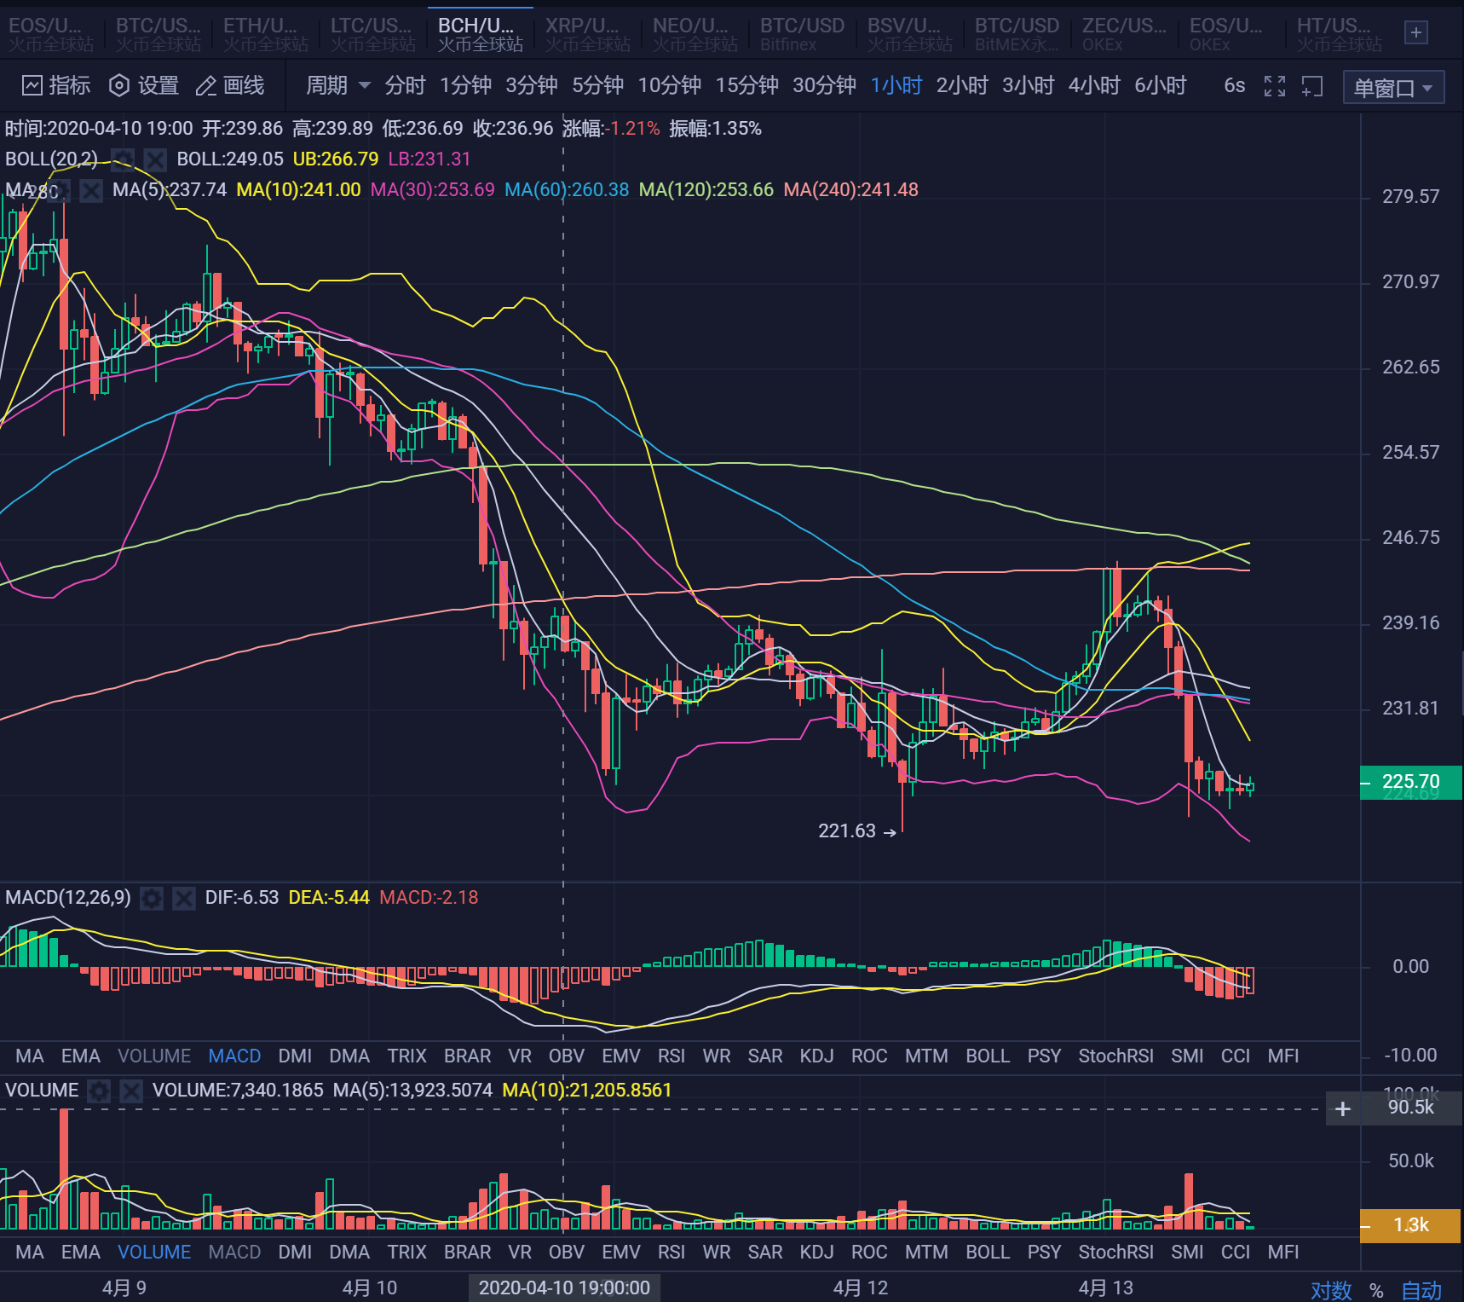
Task: Remove the MACD indicator with its X icon
Action: (x=183, y=898)
